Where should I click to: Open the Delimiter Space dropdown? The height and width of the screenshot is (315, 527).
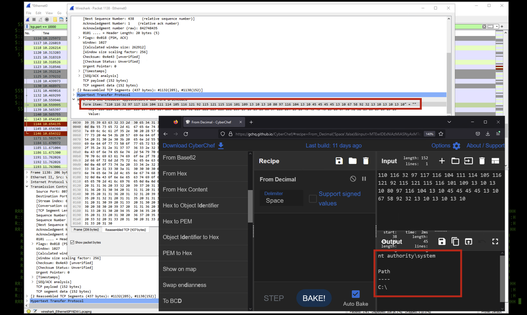coord(282,198)
